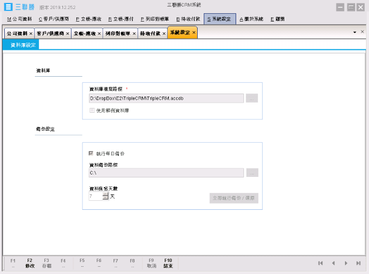
Task: Click F2 修改 to edit settings
Action: coord(29,263)
